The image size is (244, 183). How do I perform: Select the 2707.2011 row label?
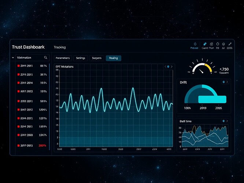point(27,101)
